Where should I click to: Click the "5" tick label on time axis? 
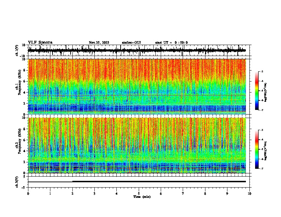coord(139,194)
